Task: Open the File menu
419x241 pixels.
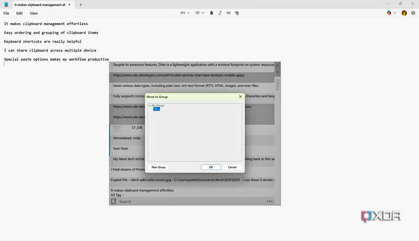Action: 6,13
